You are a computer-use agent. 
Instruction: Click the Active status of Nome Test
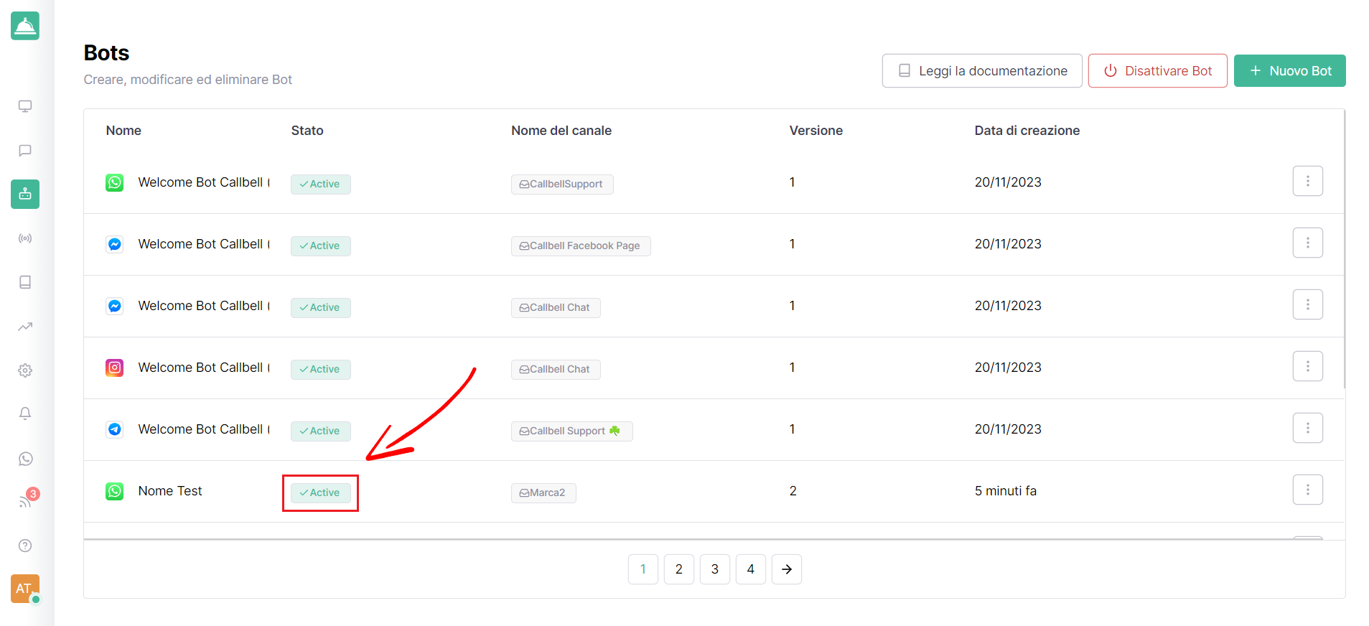[x=320, y=492]
